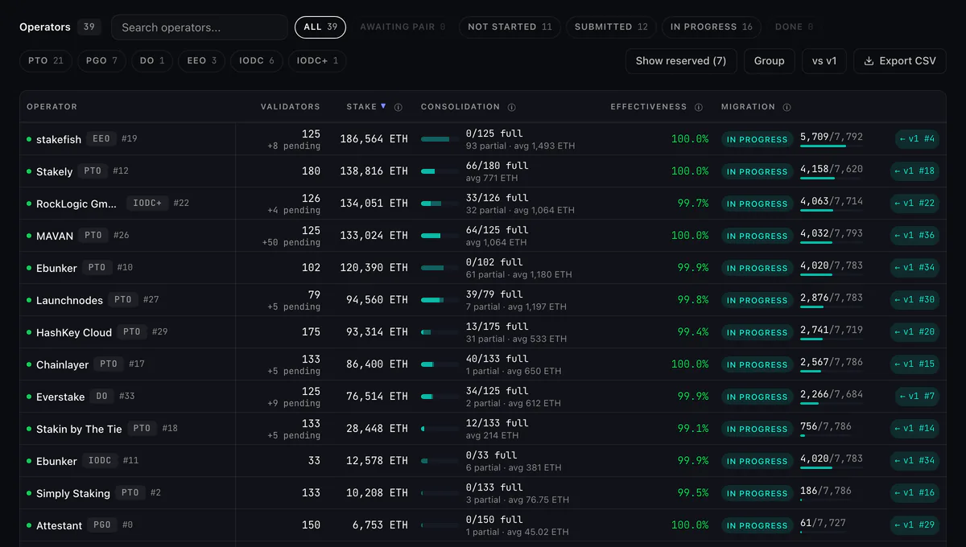Click the HashKey Cloud operator name

74,332
